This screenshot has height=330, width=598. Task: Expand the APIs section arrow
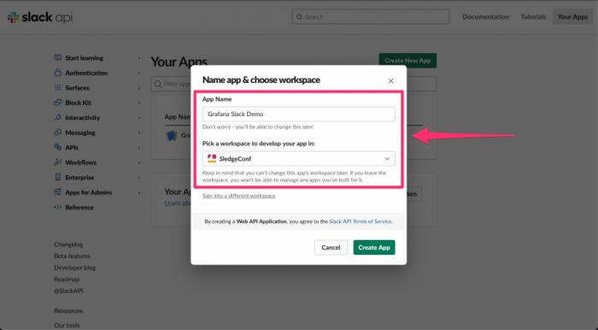click(139, 148)
